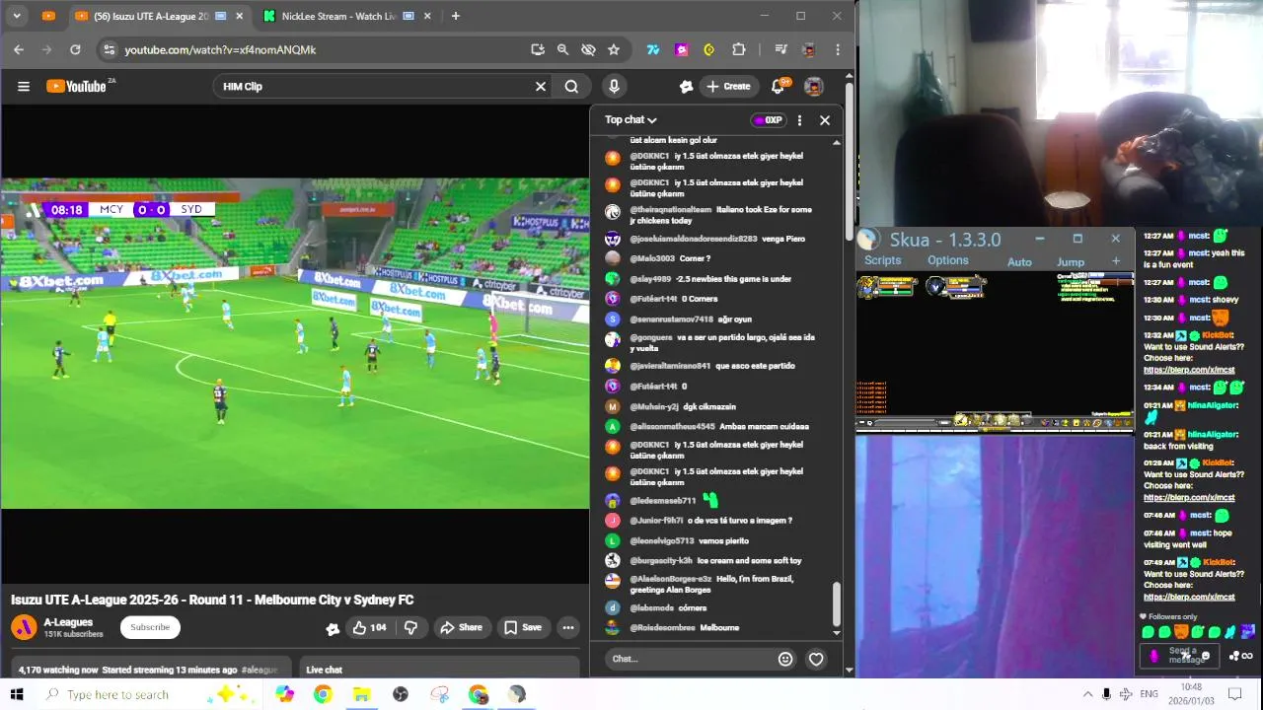
Task: Subscribe to A-Leagues channel
Action: [150, 627]
